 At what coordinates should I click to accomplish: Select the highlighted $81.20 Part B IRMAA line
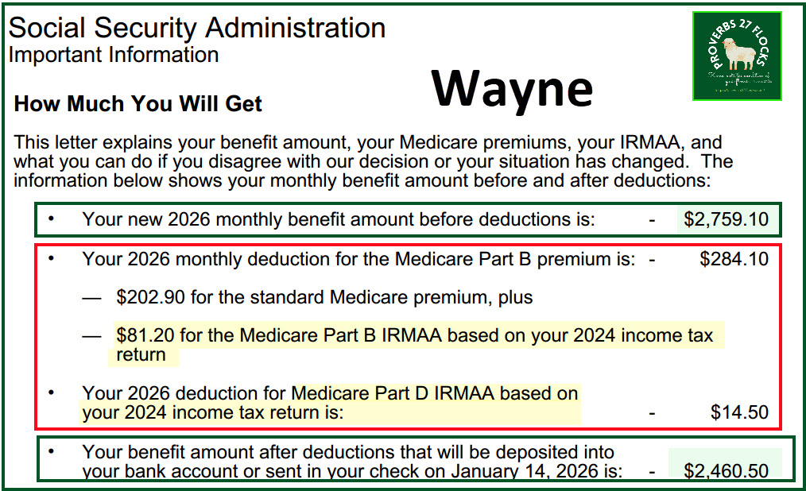point(414,345)
